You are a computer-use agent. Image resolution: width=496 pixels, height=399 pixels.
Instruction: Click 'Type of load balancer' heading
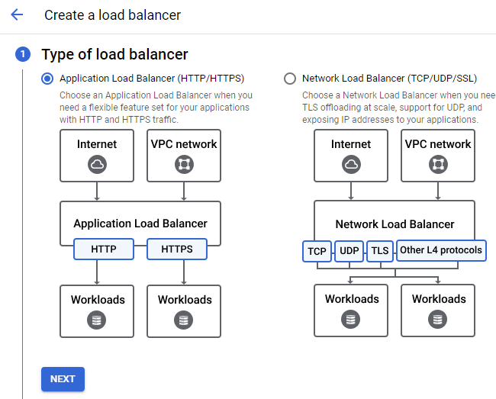(114, 54)
